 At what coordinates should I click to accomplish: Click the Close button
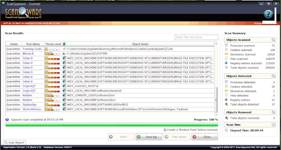pos(205,137)
